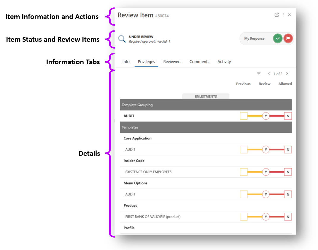Click the My Response button label

254,39
